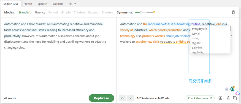Download rephrased text via export icon

coord(228,98)
